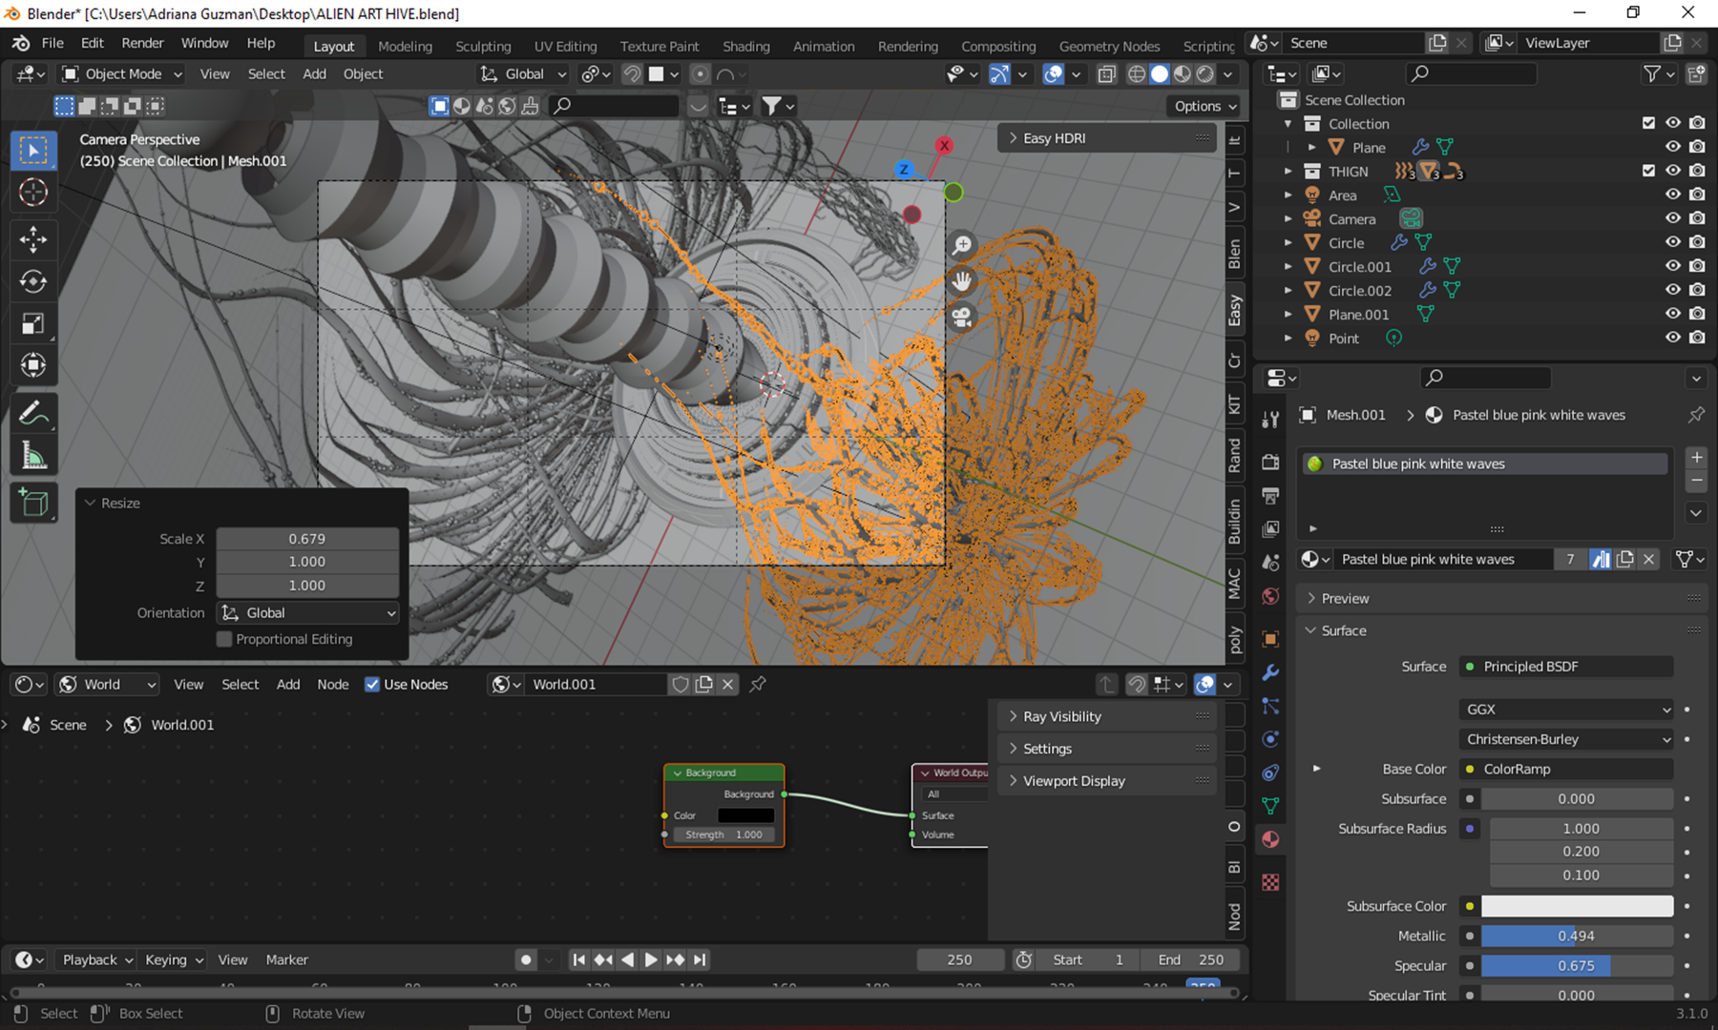Viewport: 1718px width, 1030px height.
Task: Click the viewport zoom magnifier icon
Action: coord(962,246)
